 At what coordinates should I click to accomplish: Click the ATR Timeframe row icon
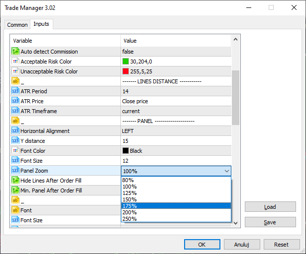pos(15,111)
